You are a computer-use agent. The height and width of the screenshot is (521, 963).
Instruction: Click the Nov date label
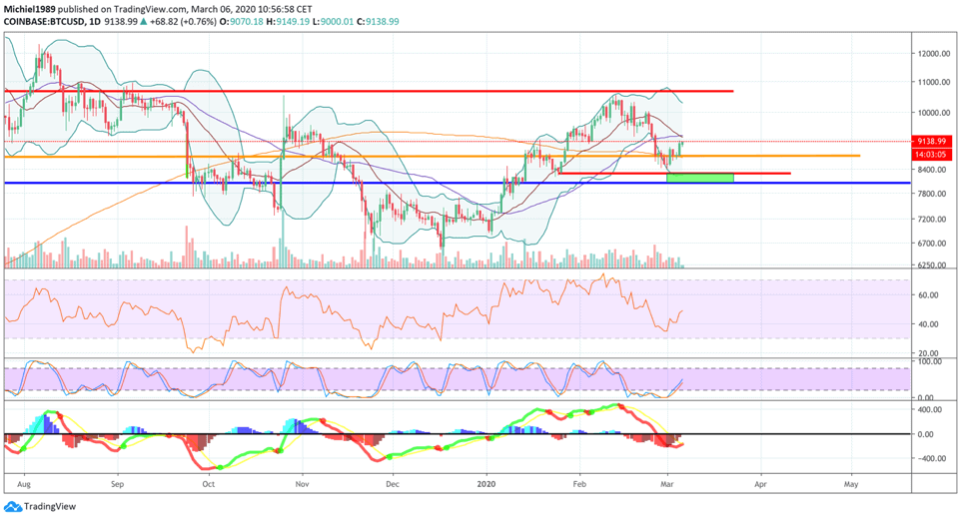tap(302, 484)
